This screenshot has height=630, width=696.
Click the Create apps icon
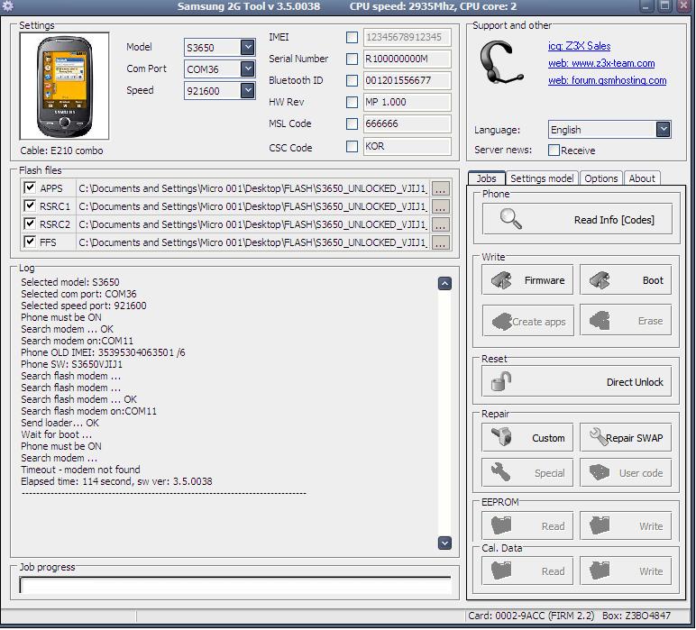[x=501, y=321]
